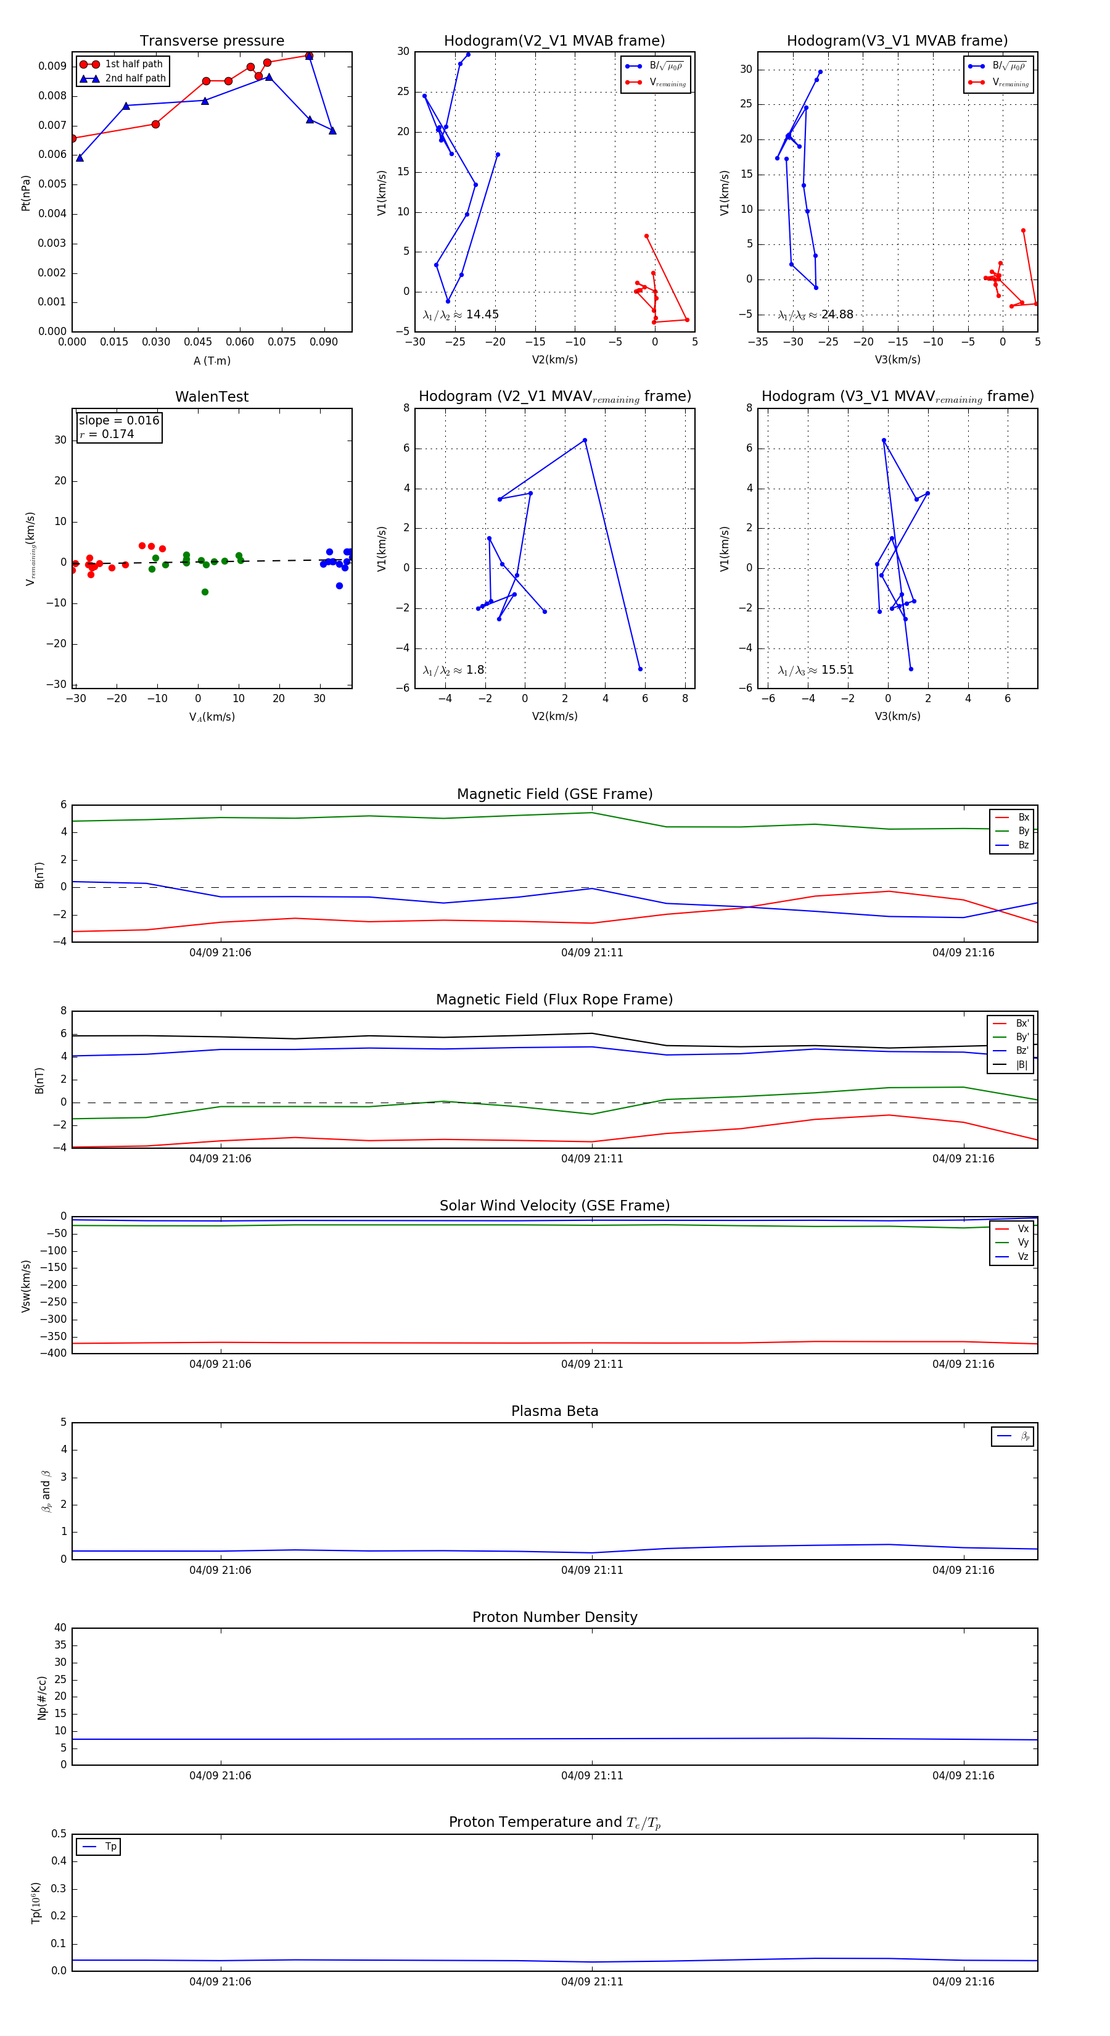This screenshot has width=1110, height=2036.
Task: Click 'Magnetic Field (Flux Rope Frame)' title
Action: pos(554,1000)
